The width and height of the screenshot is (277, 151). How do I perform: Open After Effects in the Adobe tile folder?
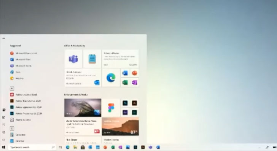pyautogui.click(x=125, y=113)
